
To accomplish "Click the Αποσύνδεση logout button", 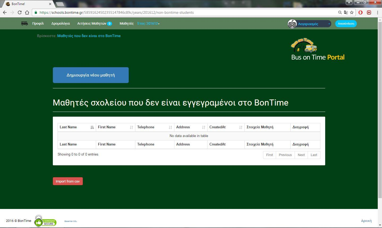I will [346, 24].
